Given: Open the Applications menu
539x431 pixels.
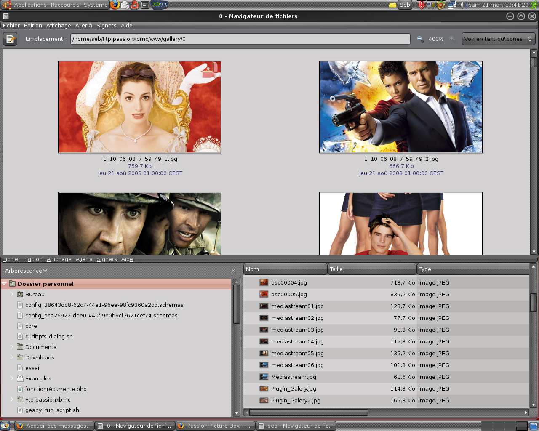Looking at the screenshot, I should [x=30, y=5].
